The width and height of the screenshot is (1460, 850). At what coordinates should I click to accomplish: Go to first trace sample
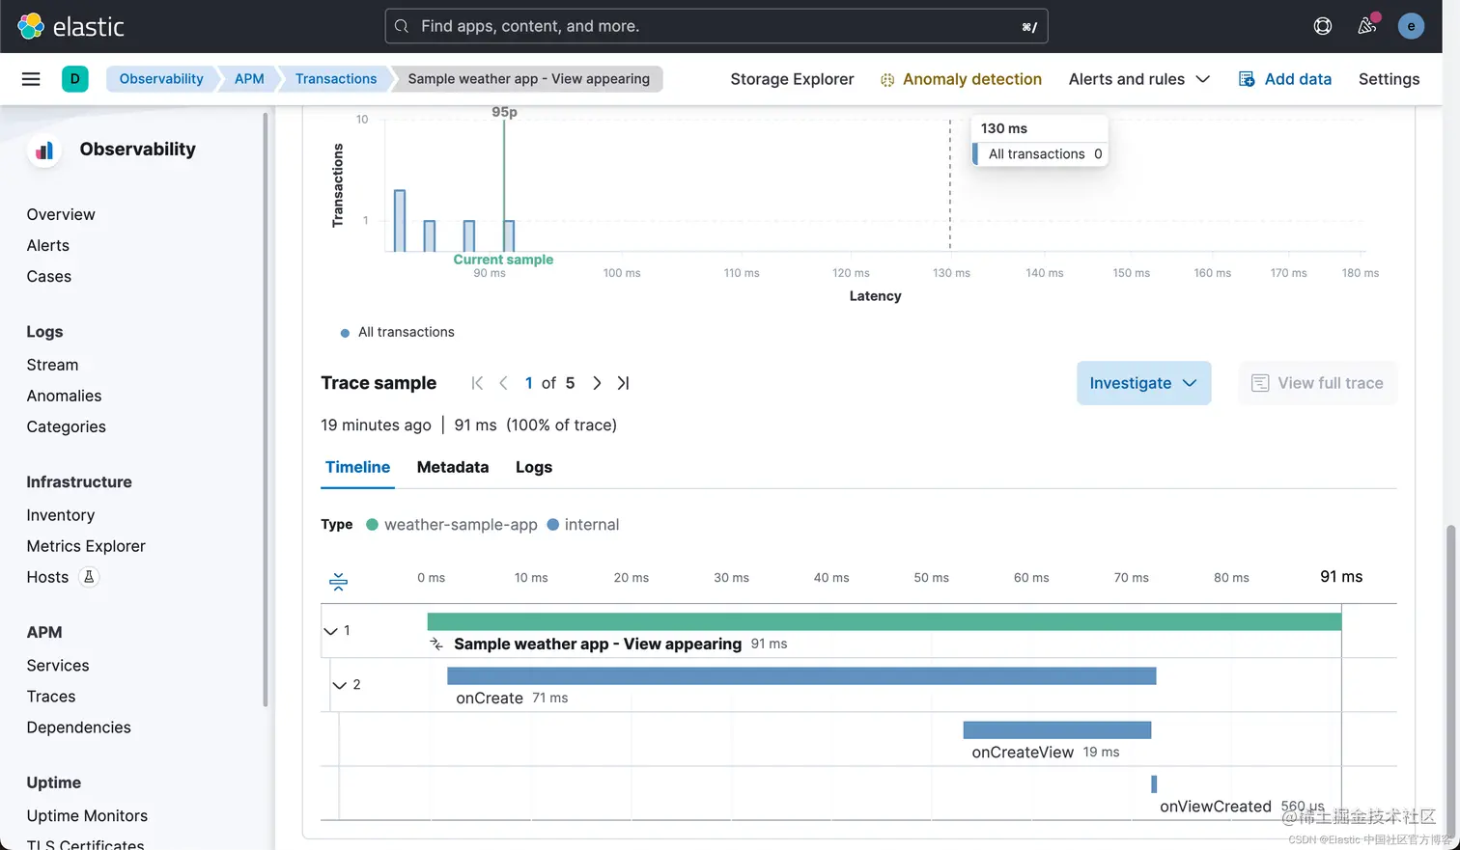pyautogui.click(x=477, y=383)
